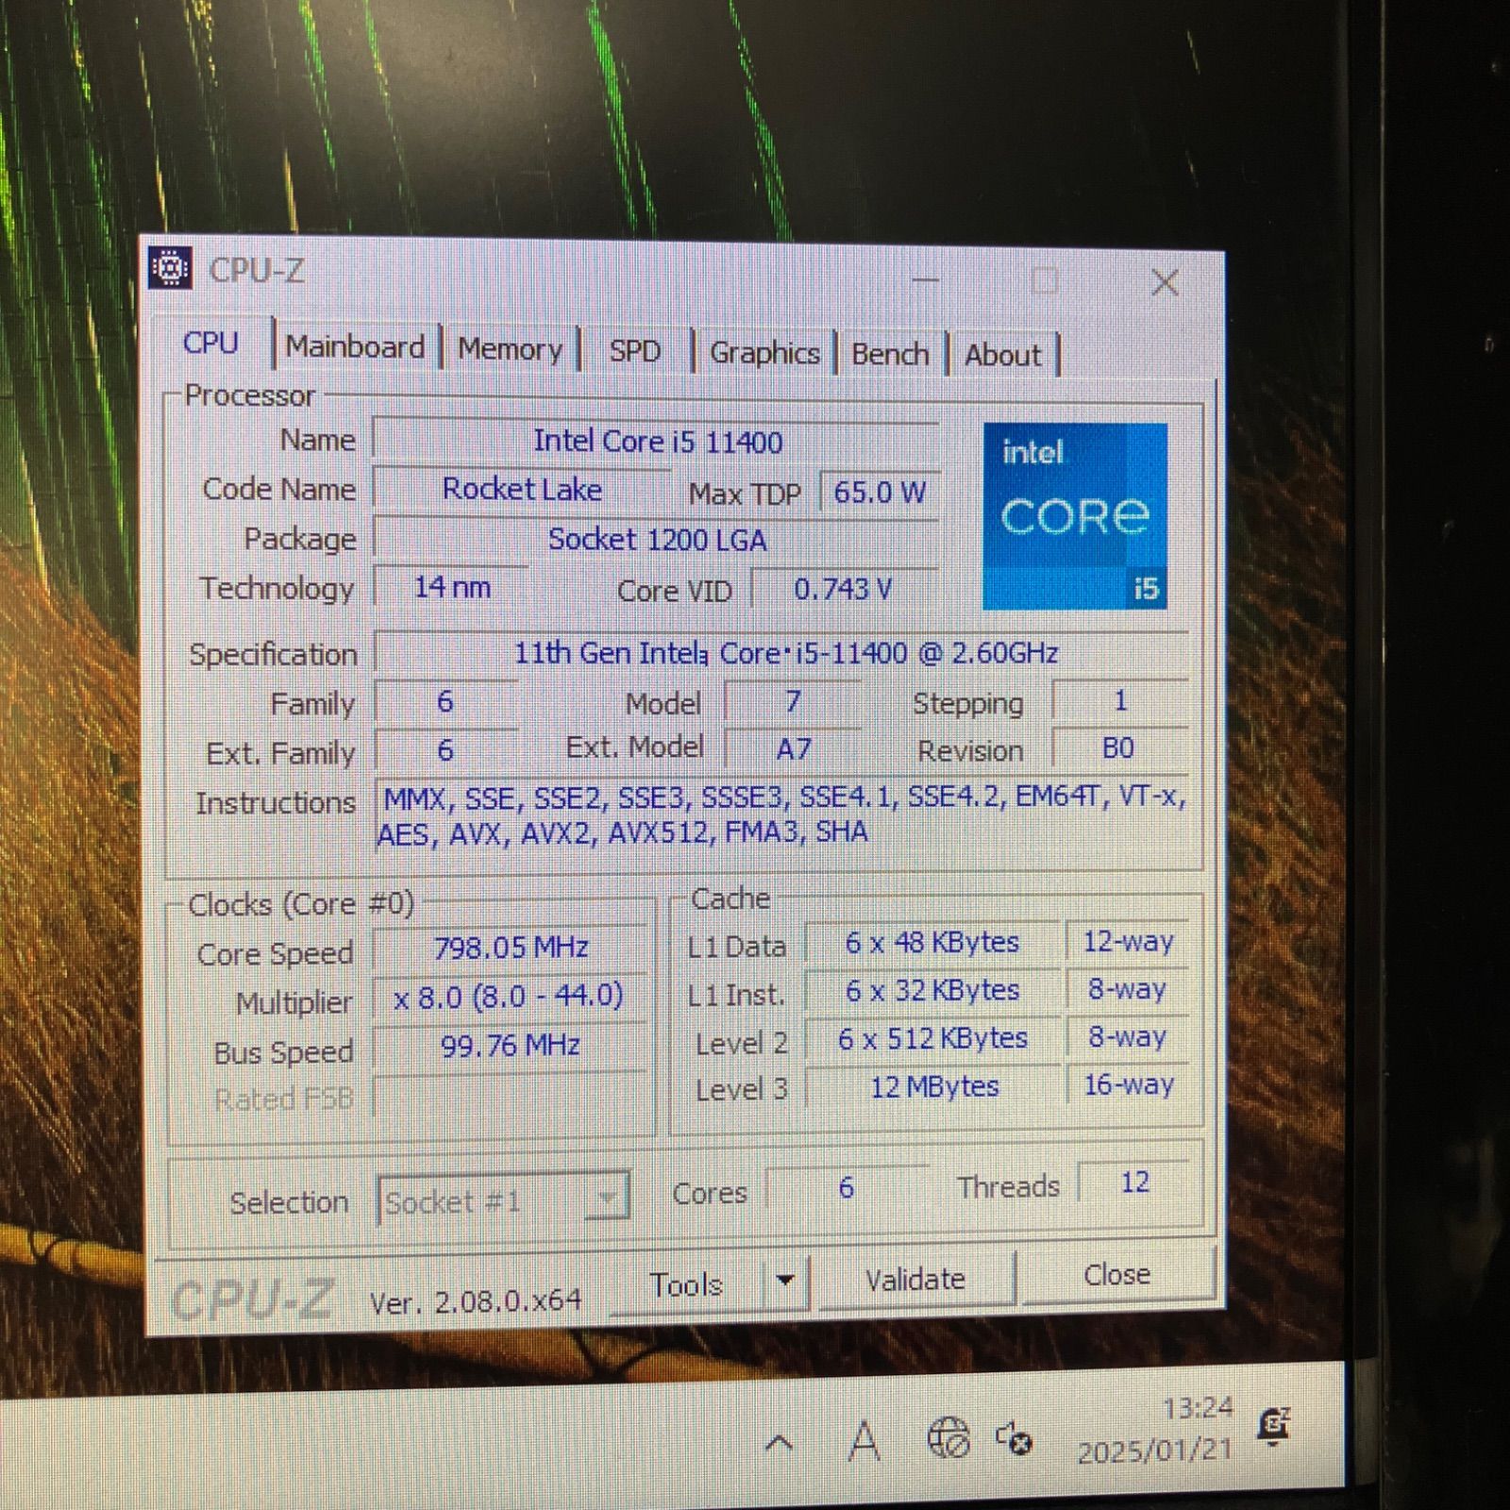Click the Threads value '12'

pyautogui.click(x=1134, y=1183)
